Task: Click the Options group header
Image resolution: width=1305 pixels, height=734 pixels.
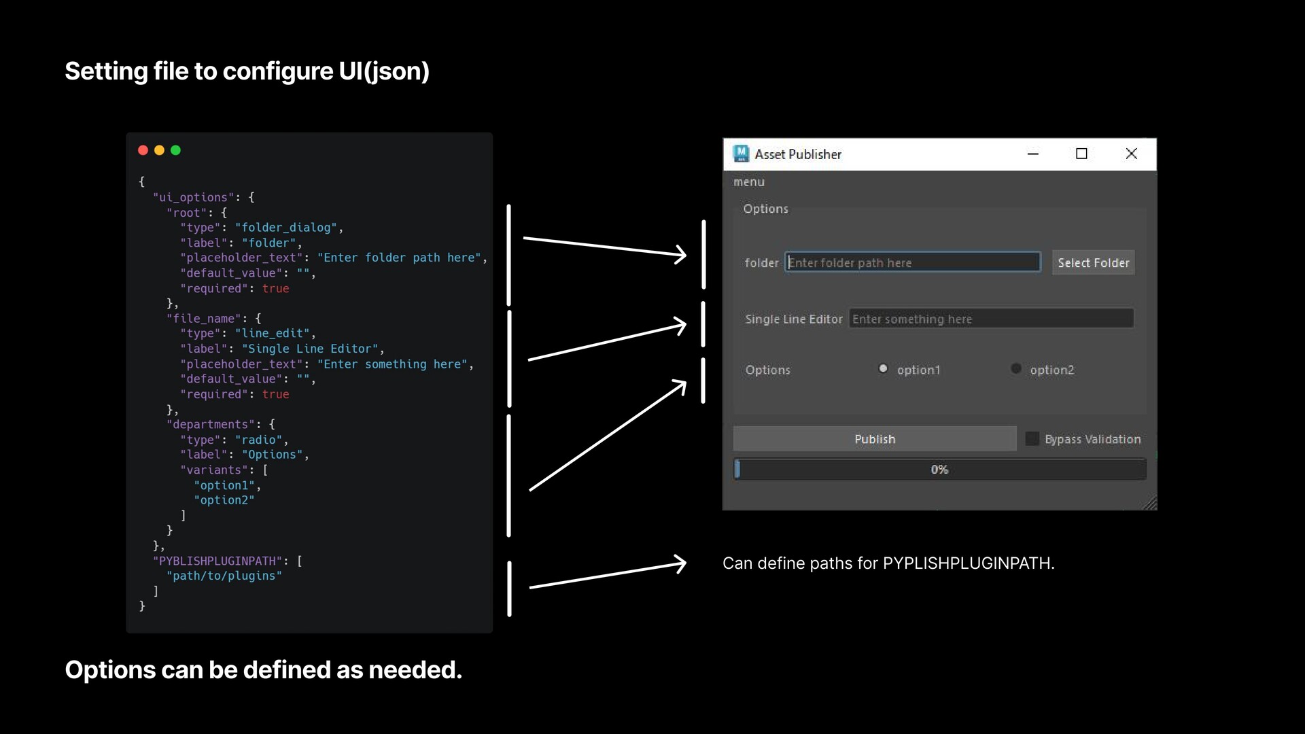Action: click(x=765, y=209)
